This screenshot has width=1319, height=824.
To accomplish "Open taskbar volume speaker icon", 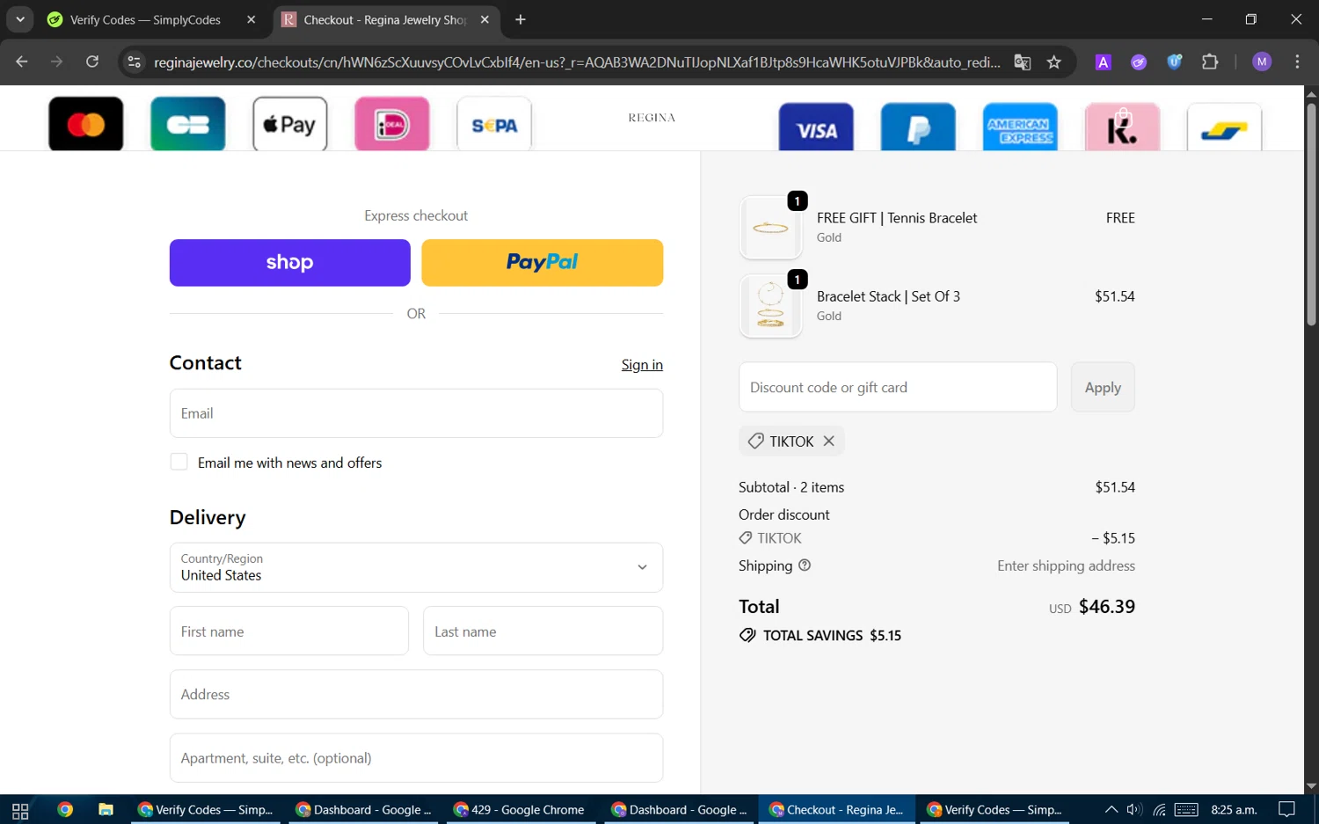I will 1134,810.
